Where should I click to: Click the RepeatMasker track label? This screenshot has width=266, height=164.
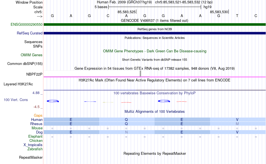[31, 157]
